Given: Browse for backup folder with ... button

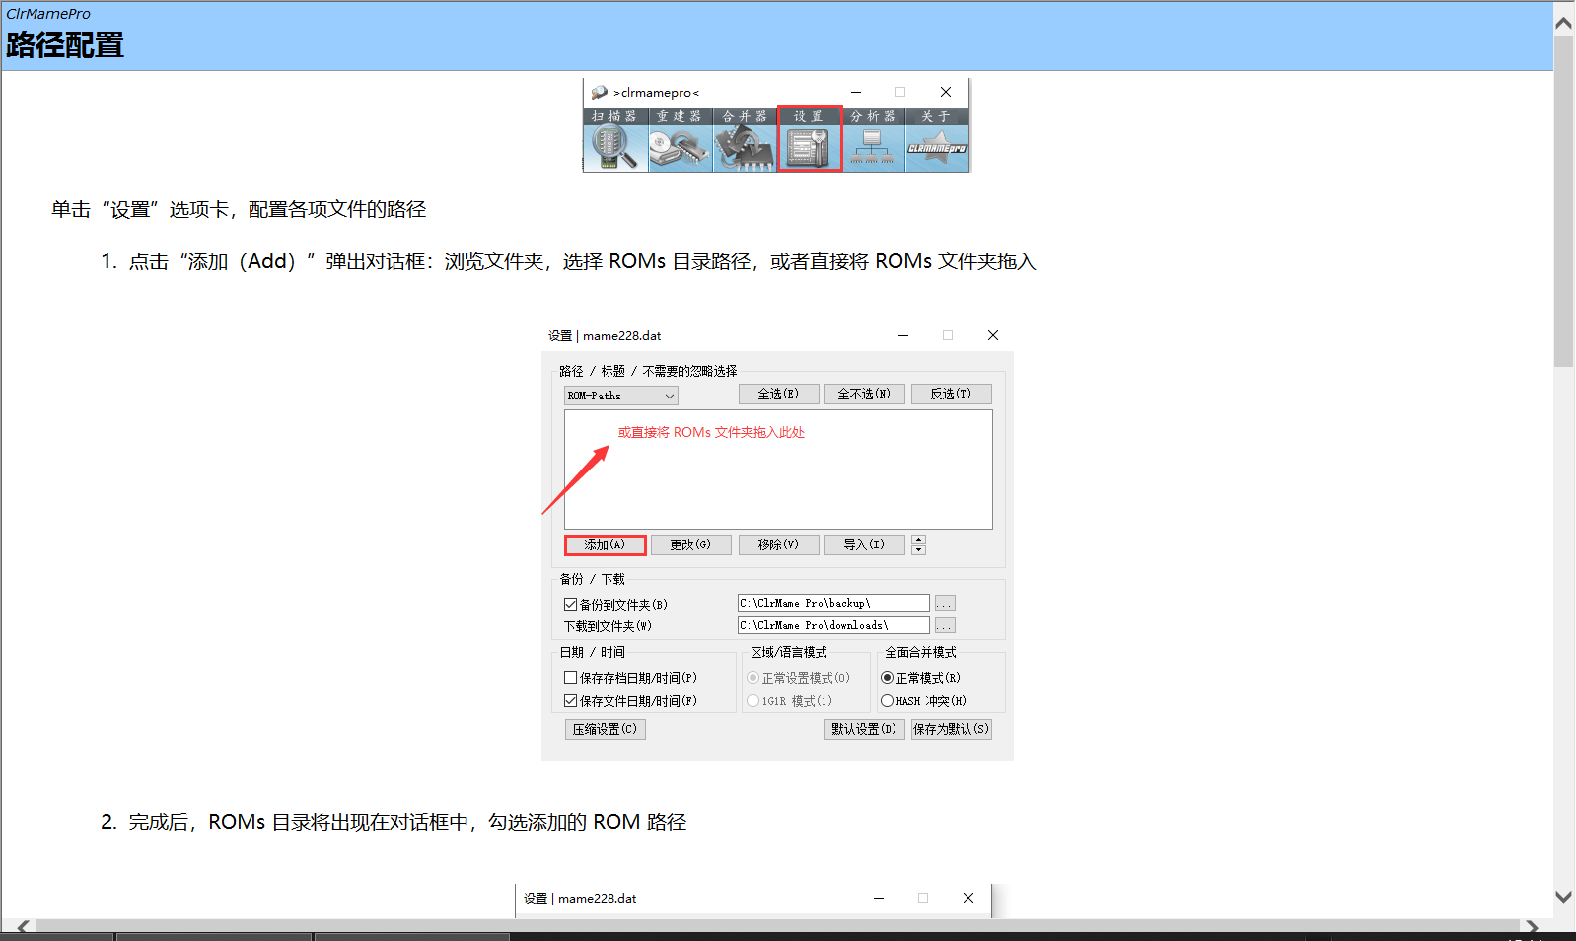Looking at the screenshot, I should pos(945,603).
